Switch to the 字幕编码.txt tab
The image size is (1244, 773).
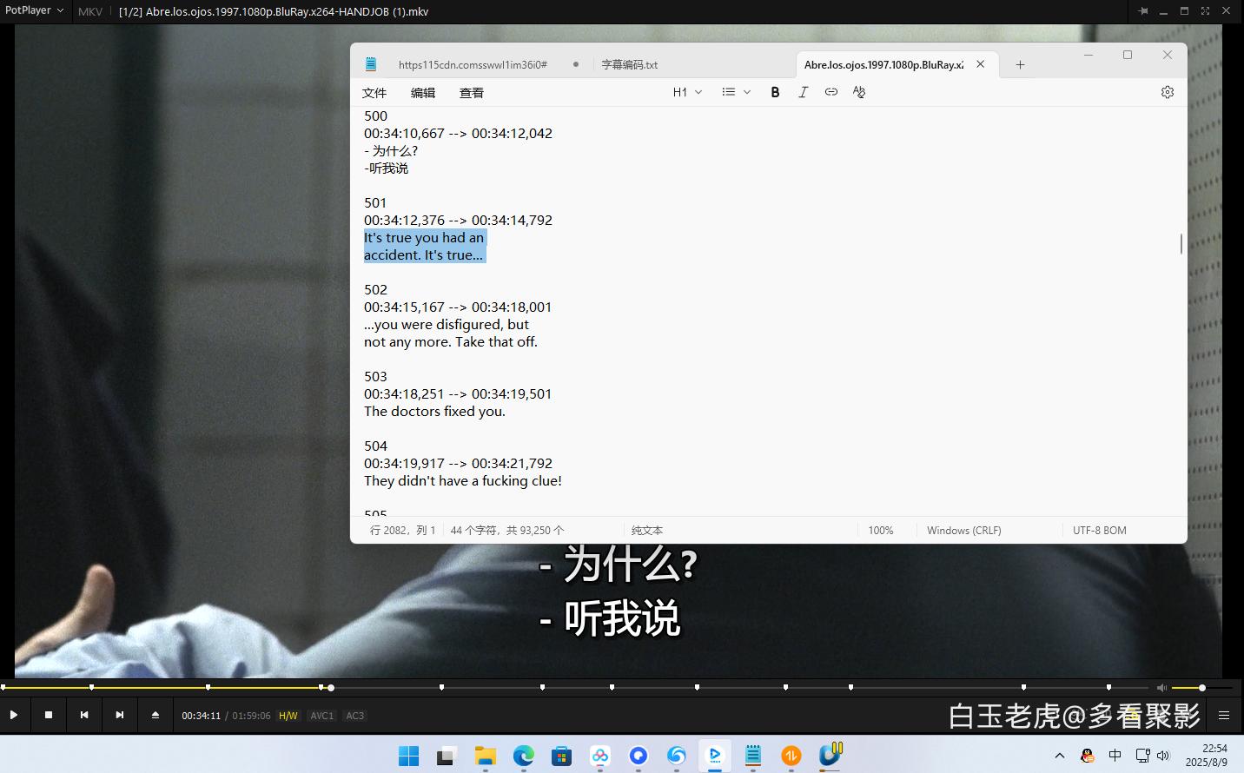tap(630, 63)
